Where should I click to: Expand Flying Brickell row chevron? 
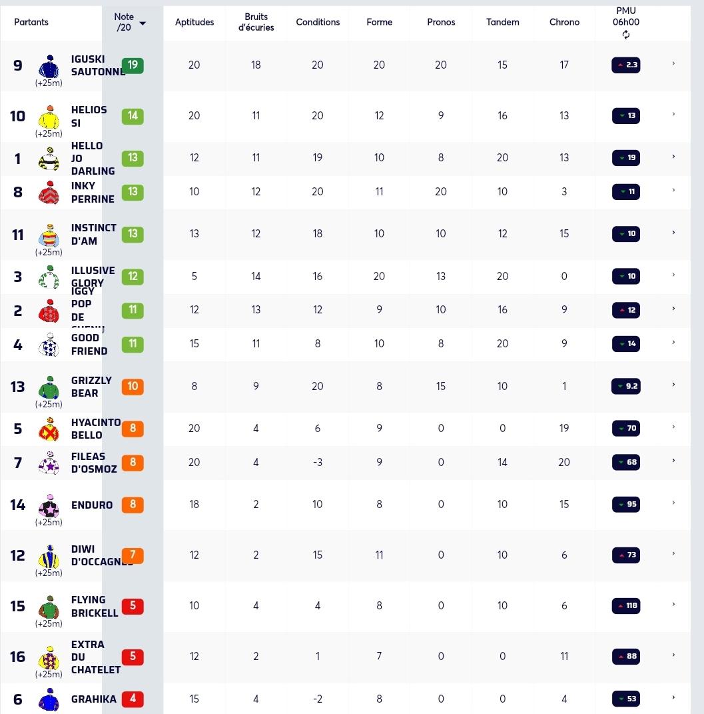point(673,605)
